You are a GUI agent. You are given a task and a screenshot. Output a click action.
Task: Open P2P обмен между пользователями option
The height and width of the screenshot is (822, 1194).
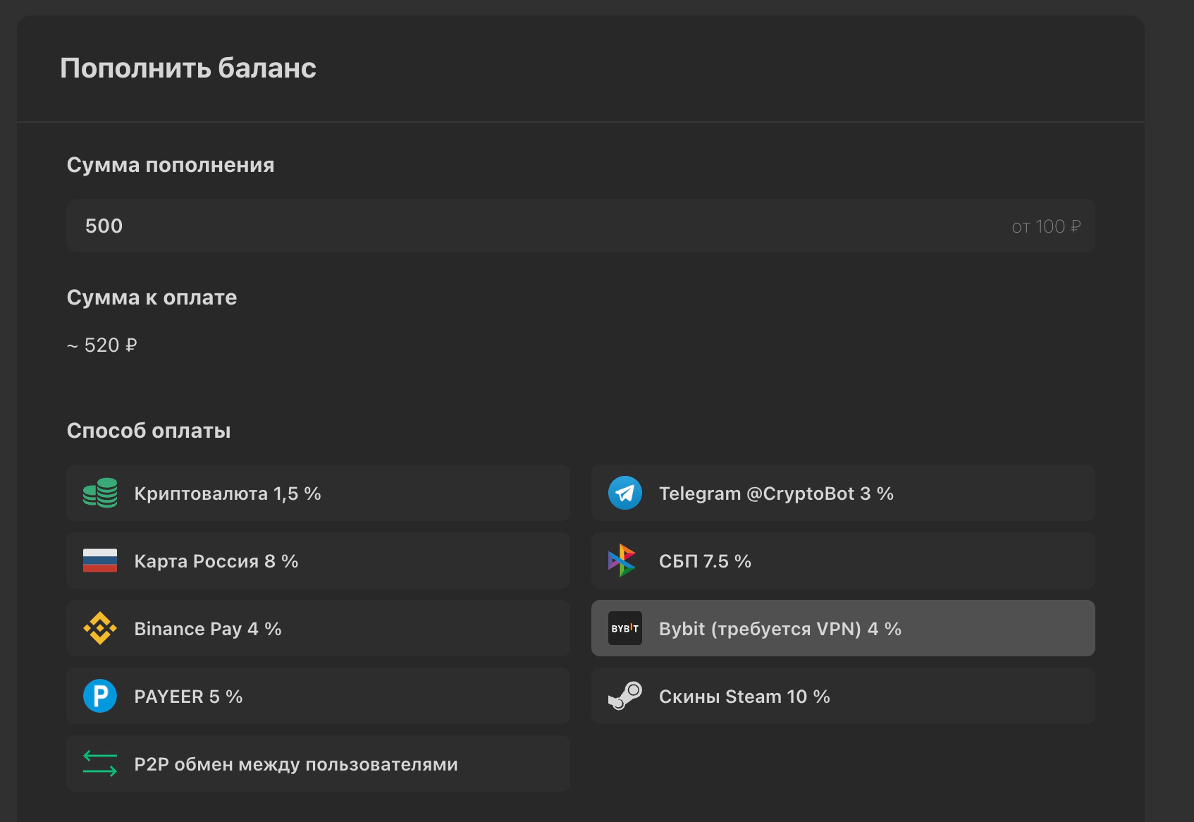coord(317,763)
